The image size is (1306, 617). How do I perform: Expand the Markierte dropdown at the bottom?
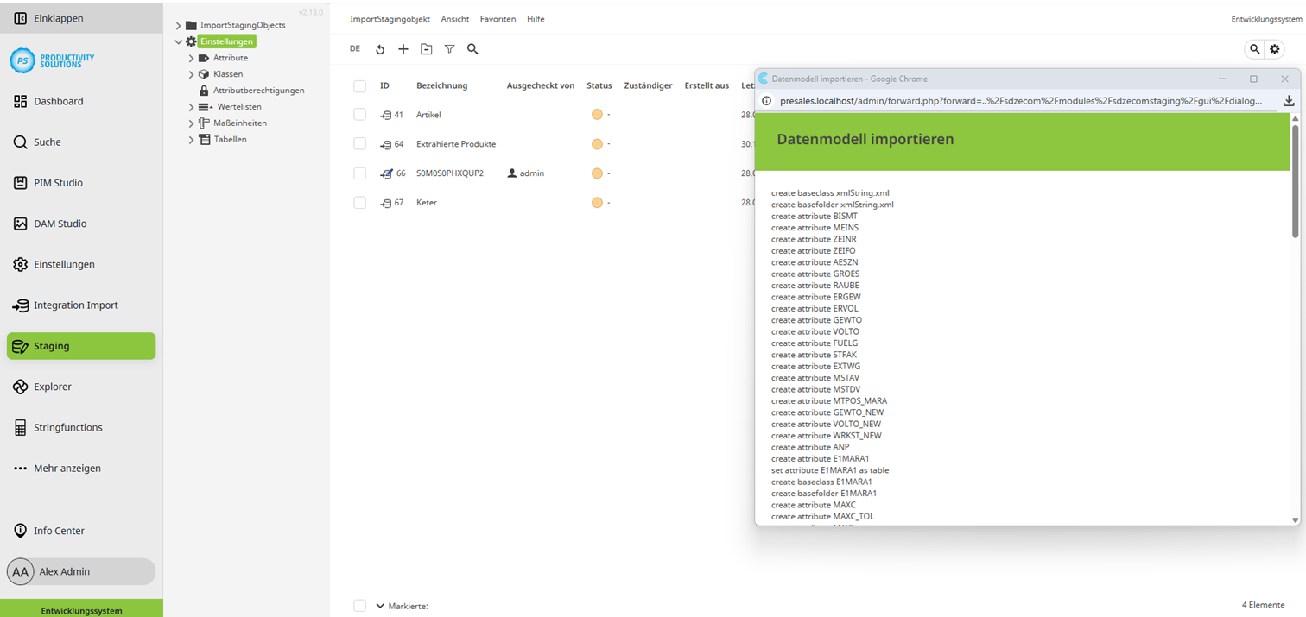(381, 605)
